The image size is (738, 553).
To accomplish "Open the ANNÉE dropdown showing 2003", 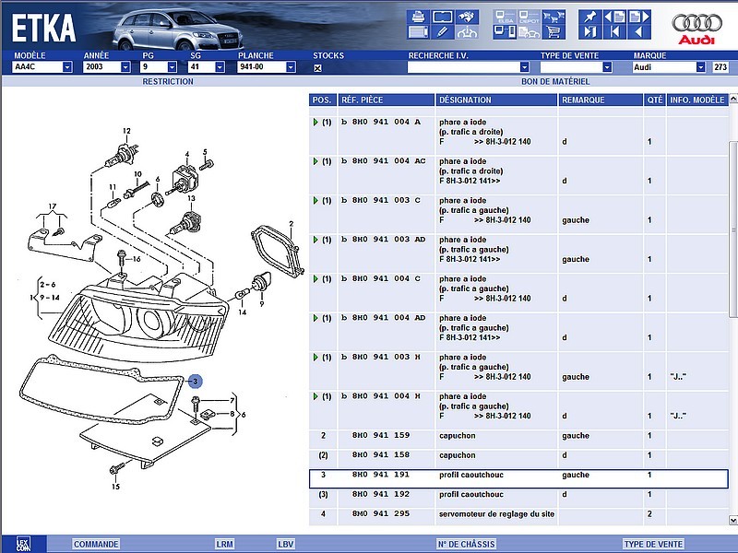I will pyautogui.click(x=125, y=66).
